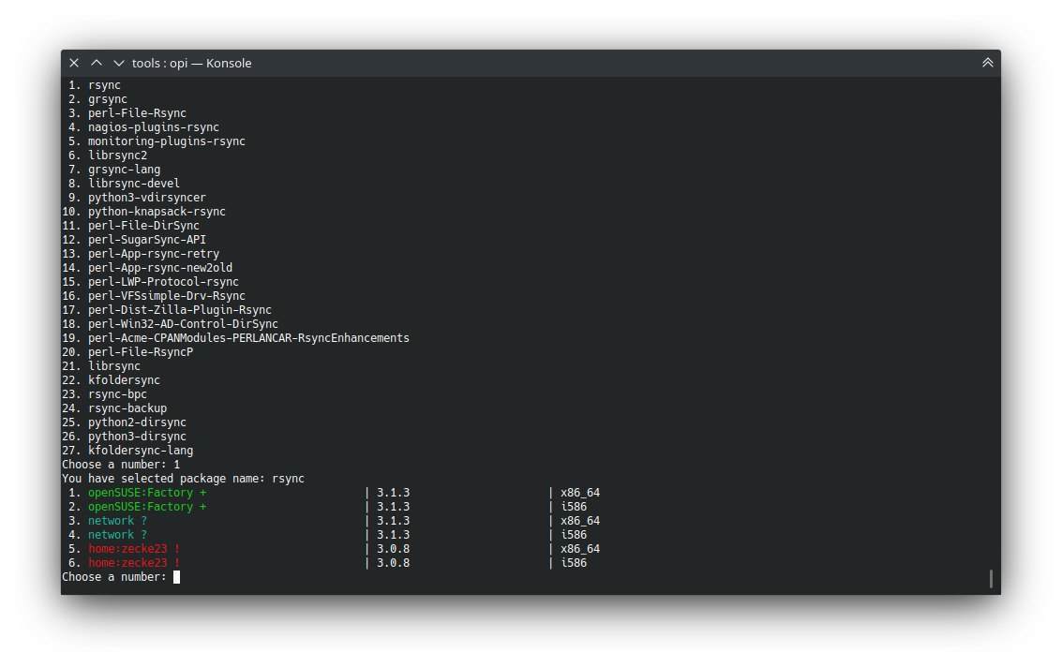Click the terminal scrollbar handle
The width and height of the screenshot is (1062, 667).
click(991, 579)
